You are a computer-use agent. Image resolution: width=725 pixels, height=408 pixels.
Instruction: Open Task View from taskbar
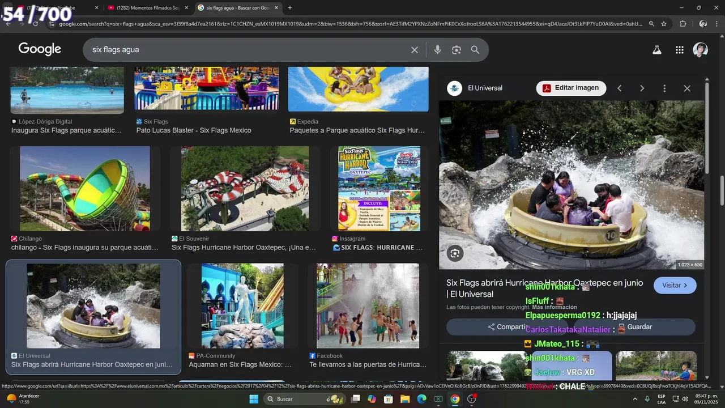pos(356,399)
